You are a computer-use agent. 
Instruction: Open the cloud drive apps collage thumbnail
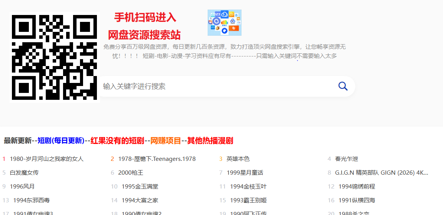tap(224, 23)
